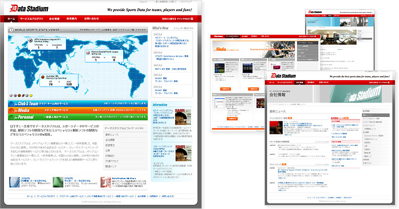
Task: Click the サイトマップ link at the top
Action: click(x=186, y=1)
